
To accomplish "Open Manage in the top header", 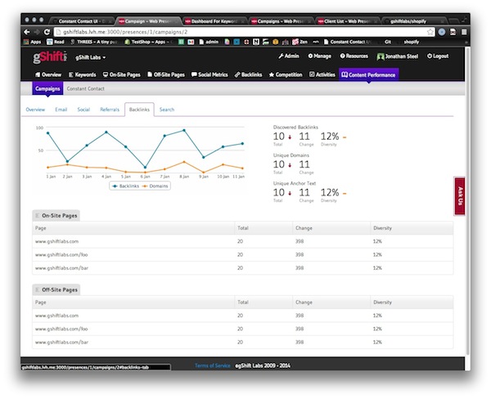I will 319,56.
